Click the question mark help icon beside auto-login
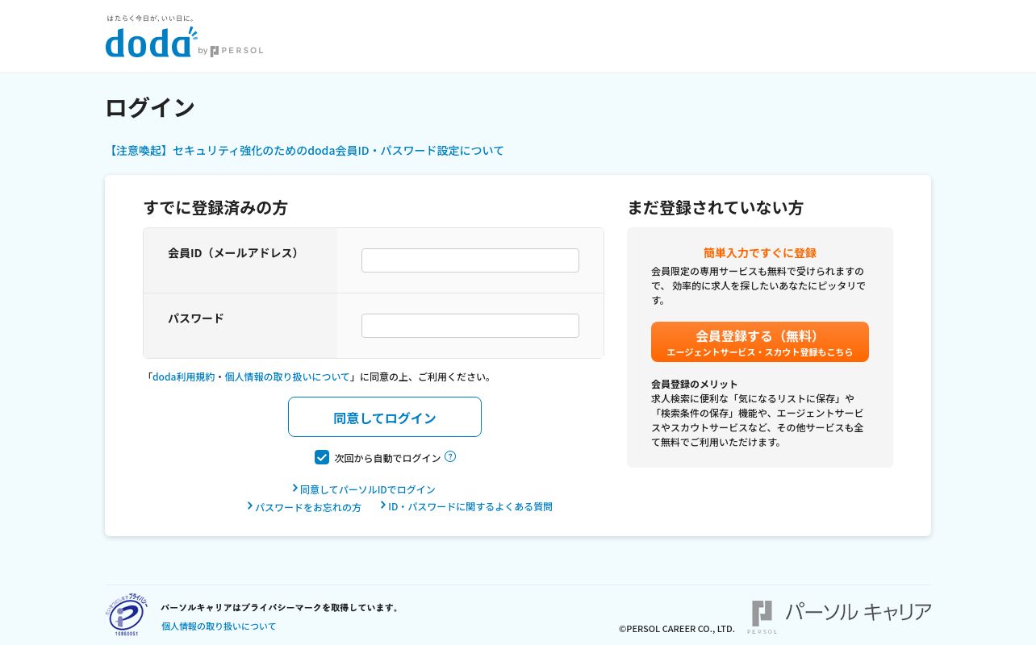The image size is (1036, 645). [450, 456]
